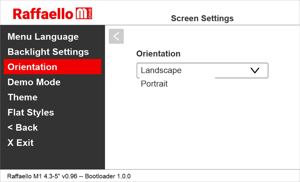Open Demo Mode in the sidebar
Image resolution: width=300 pixels, height=182 pixels.
click(34, 82)
